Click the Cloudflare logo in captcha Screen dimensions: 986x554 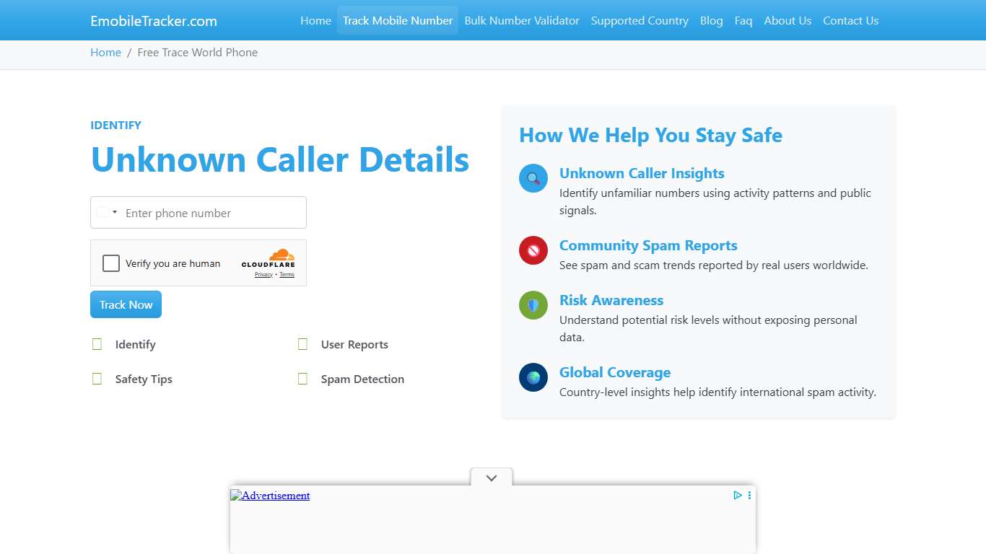tap(268, 258)
